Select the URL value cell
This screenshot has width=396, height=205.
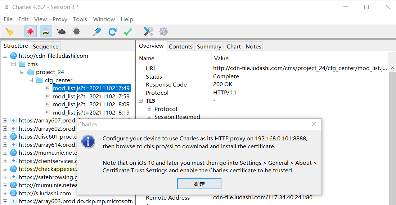pyautogui.click(x=300, y=68)
